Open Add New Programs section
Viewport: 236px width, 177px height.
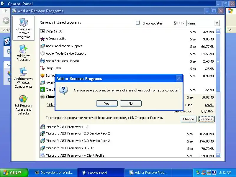(x=23, y=53)
